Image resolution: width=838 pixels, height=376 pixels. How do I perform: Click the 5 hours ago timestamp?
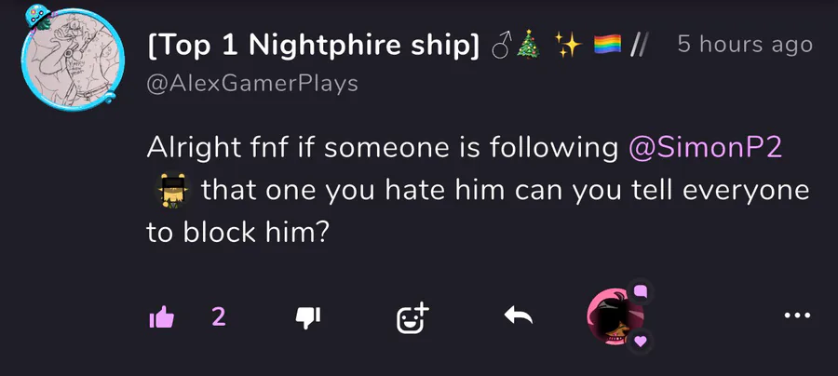(x=745, y=45)
